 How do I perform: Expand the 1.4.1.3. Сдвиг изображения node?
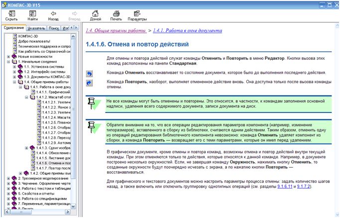26,148
